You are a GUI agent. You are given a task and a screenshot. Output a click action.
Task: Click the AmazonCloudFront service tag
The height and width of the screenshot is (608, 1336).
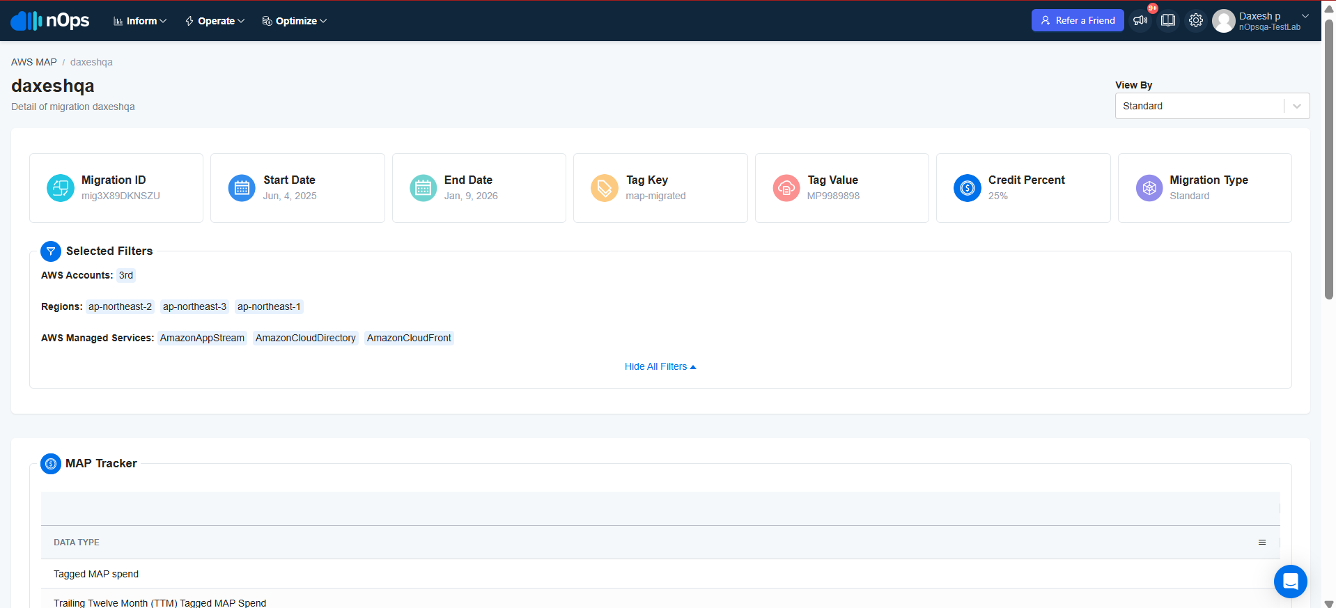click(x=409, y=338)
